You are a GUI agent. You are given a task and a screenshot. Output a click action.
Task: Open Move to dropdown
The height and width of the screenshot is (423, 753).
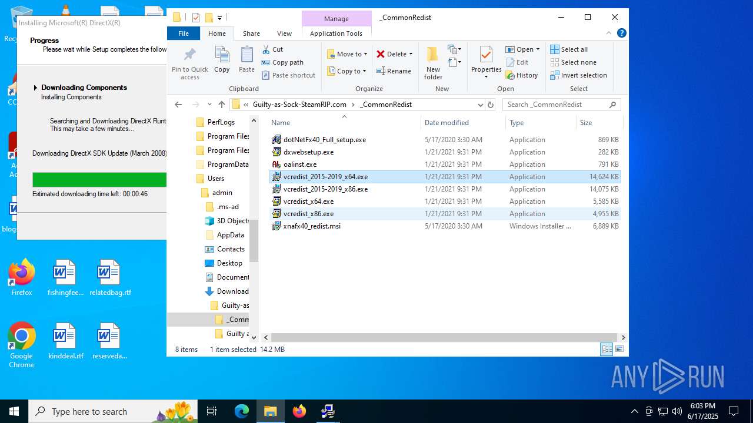point(347,54)
